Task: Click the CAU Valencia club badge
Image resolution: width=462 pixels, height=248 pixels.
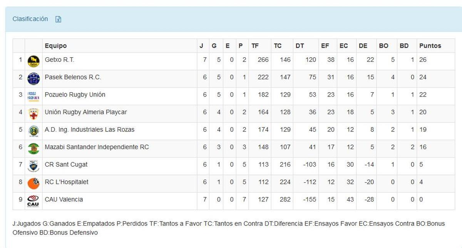Action: pyautogui.click(x=33, y=200)
